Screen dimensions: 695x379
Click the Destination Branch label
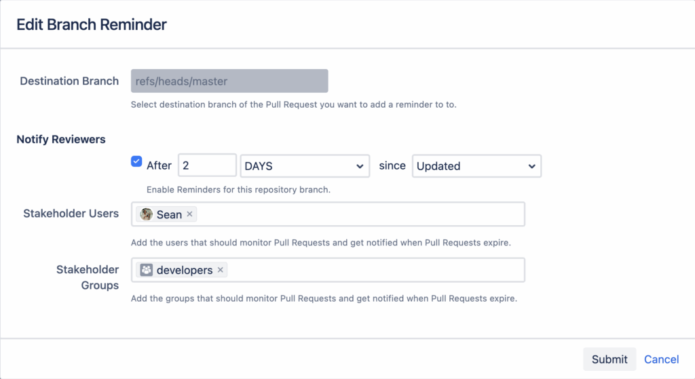(x=69, y=81)
